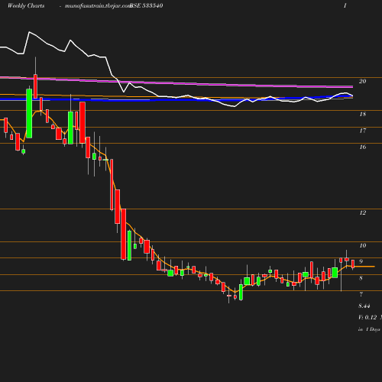Click the price axis label 10
Screen dimensions: 382x382
click(x=363, y=245)
